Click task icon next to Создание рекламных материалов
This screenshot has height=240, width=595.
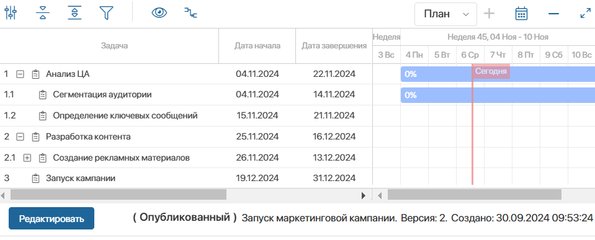42,158
